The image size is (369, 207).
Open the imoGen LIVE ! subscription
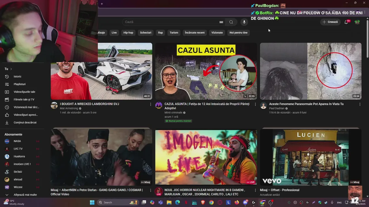pyautogui.click(x=22, y=164)
